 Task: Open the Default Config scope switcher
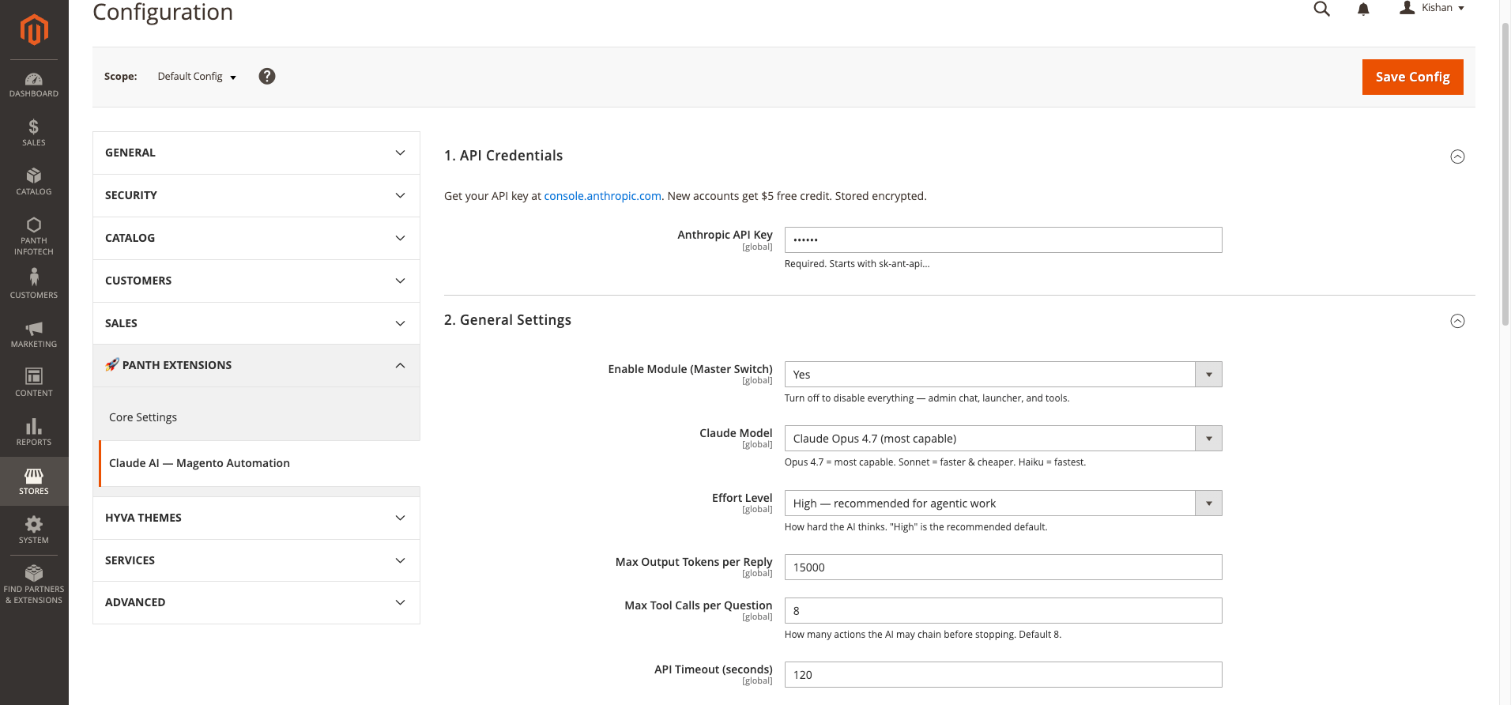[x=197, y=77]
